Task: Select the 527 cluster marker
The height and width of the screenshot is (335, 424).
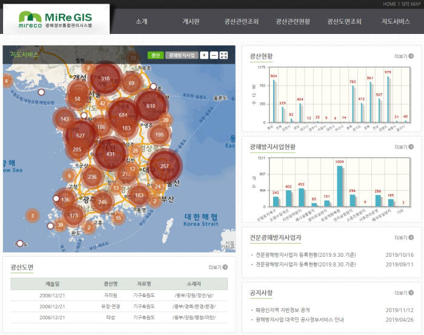Action: point(81,136)
